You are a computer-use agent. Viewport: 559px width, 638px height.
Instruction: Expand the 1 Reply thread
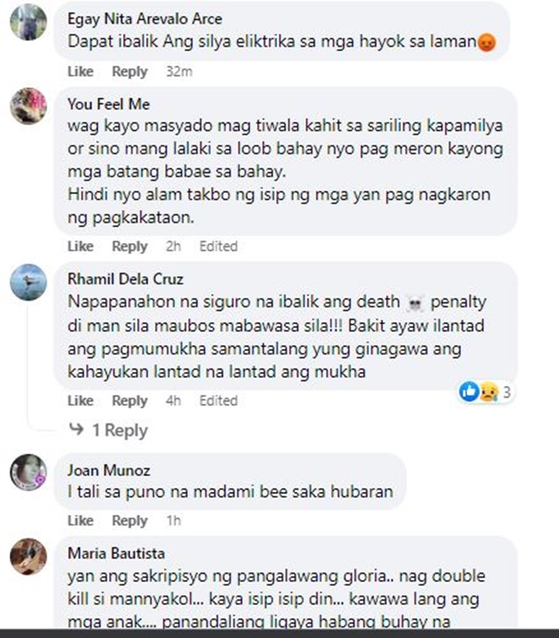[120, 430]
